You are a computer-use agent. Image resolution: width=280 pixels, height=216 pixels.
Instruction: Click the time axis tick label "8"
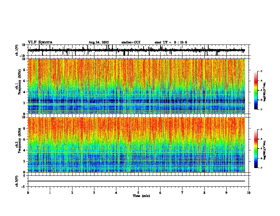point(204,193)
